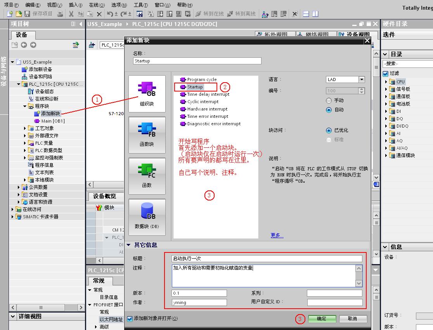Collapse the 程序块 folder
433x330 pixels.
coord(24,106)
